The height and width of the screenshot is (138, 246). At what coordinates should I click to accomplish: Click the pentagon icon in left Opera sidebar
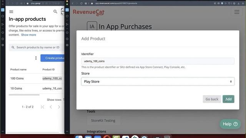click(3, 16)
